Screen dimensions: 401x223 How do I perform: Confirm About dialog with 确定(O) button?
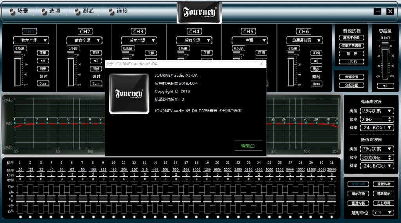pyautogui.click(x=248, y=146)
